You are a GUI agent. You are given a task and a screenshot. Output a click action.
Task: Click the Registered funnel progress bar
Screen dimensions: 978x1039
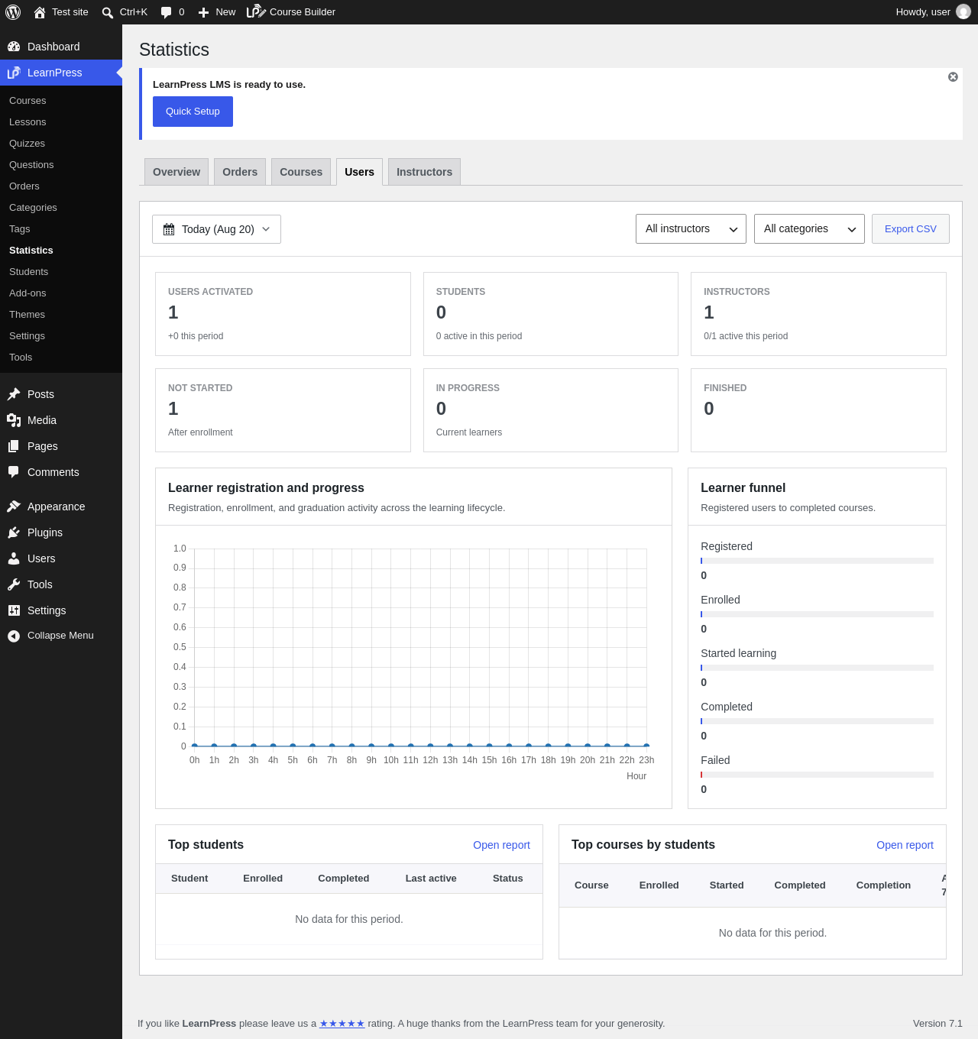tap(817, 561)
